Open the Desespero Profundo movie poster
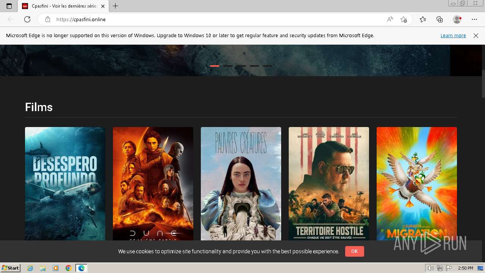This screenshot has width=485, height=273. [65, 184]
